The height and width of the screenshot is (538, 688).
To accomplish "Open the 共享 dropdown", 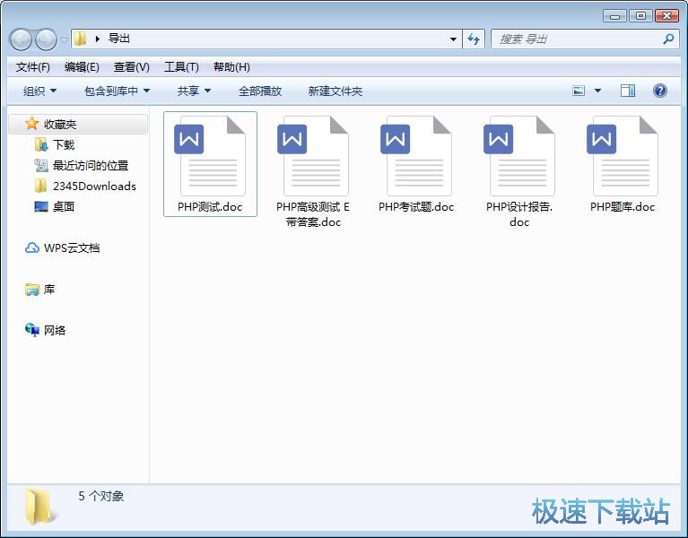I will [194, 91].
